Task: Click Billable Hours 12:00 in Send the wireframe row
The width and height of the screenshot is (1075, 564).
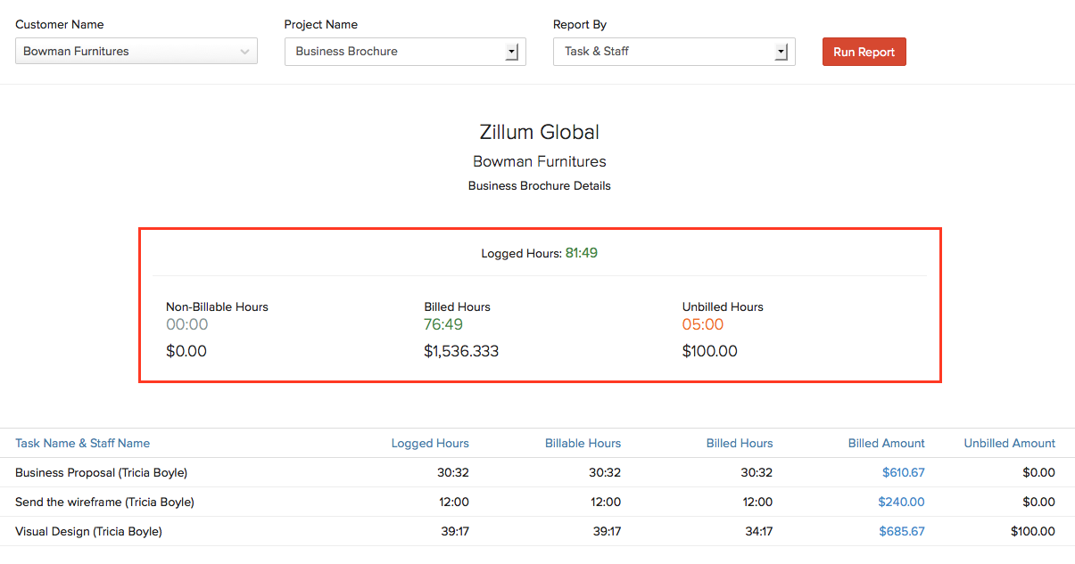Action: [606, 502]
